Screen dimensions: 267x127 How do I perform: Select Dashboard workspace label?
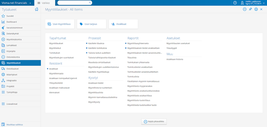point(11,22)
